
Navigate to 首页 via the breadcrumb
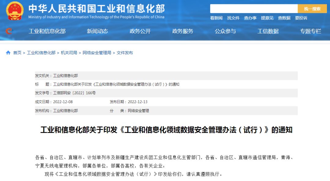[16, 53]
